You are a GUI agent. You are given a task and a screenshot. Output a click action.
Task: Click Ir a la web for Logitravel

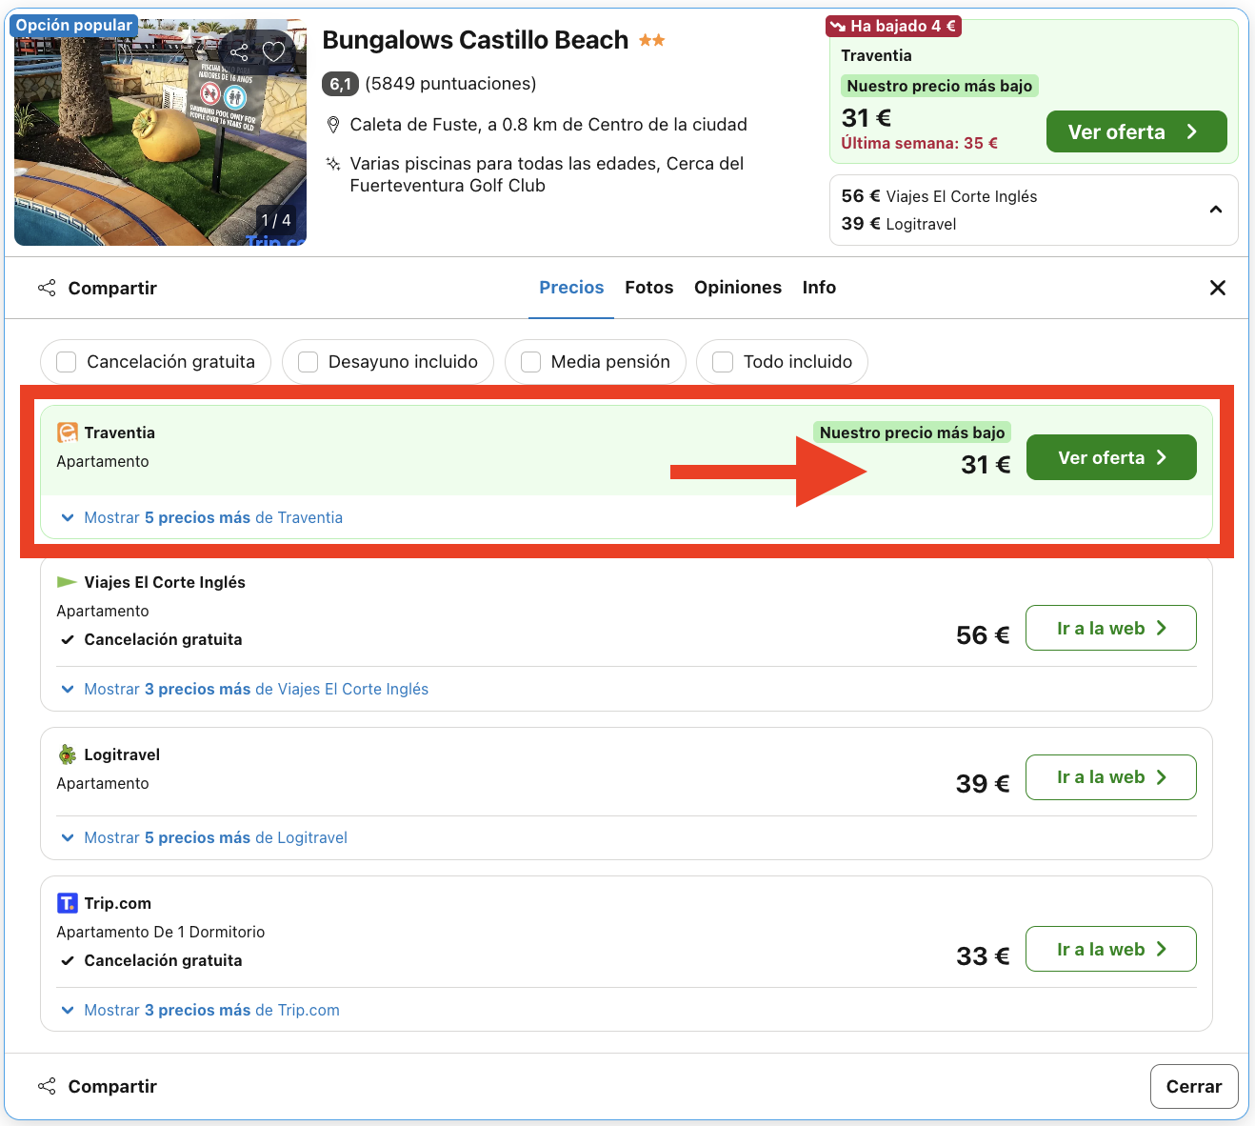[1110, 776]
